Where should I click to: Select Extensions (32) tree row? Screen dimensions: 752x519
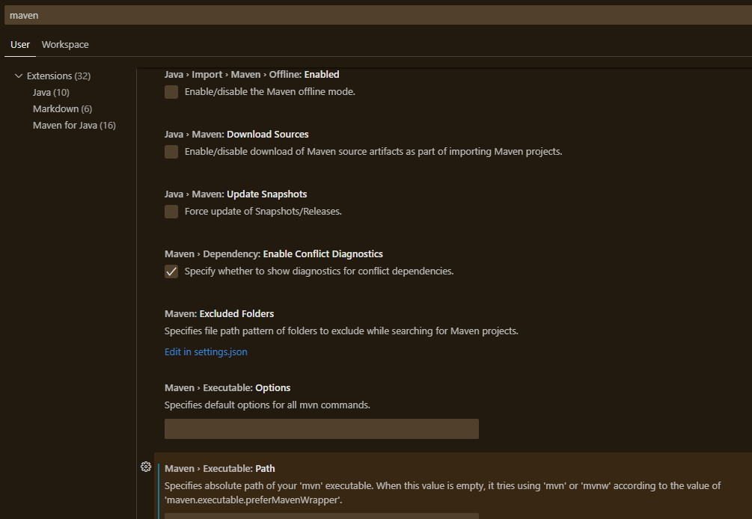(58, 76)
